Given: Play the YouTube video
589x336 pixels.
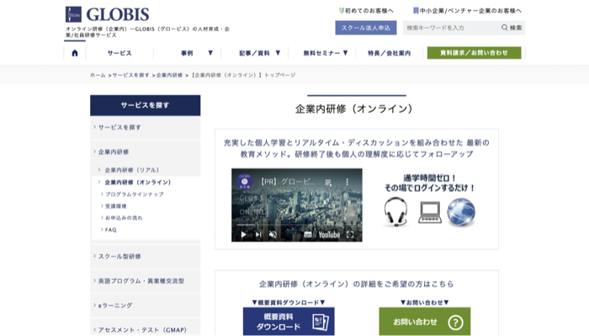Looking at the screenshot, I should pos(243,234).
